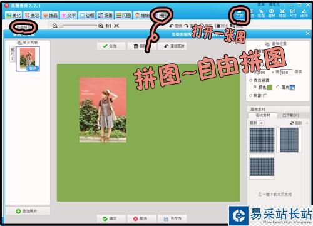The image size is (313, 226).
Task: Switch to the 在线素材 tab
Action: (x=263, y=115)
